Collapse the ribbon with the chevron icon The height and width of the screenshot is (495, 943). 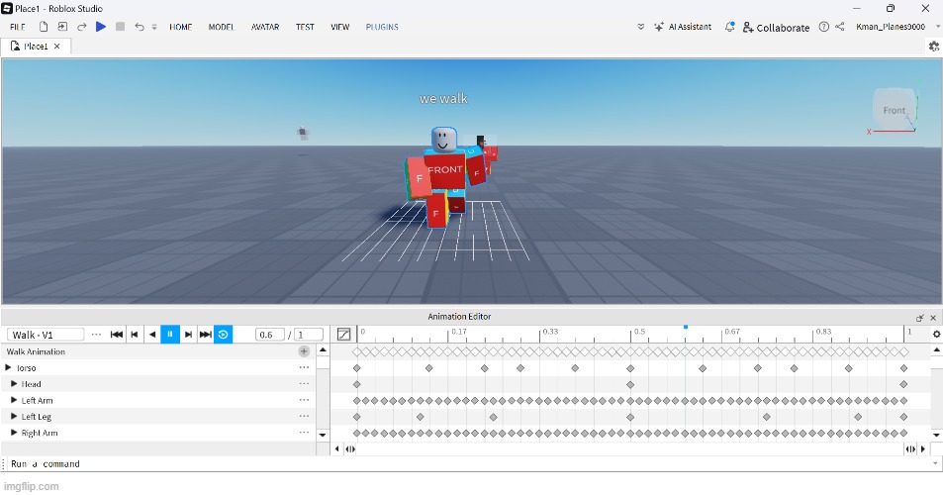click(640, 27)
